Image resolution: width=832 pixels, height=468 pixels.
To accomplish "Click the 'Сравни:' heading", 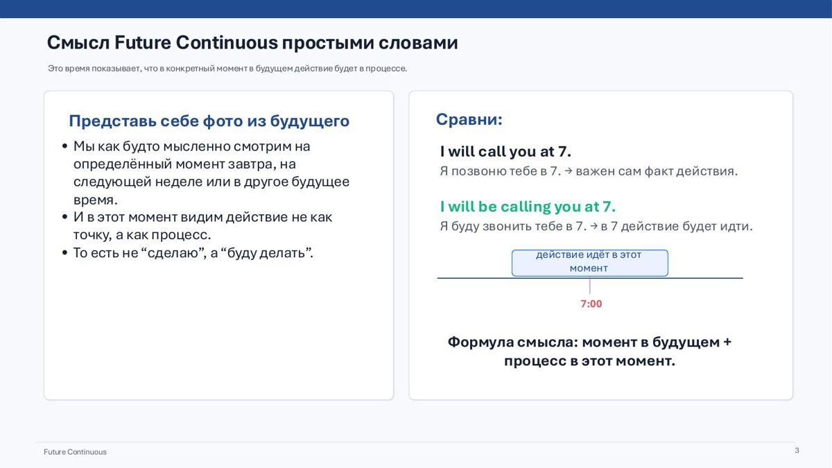I will (x=469, y=119).
